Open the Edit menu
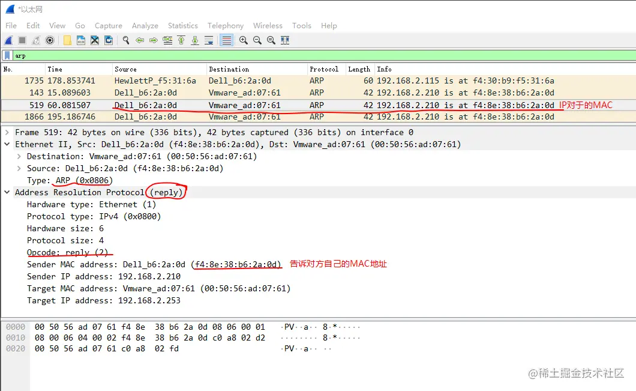 pos(33,26)
